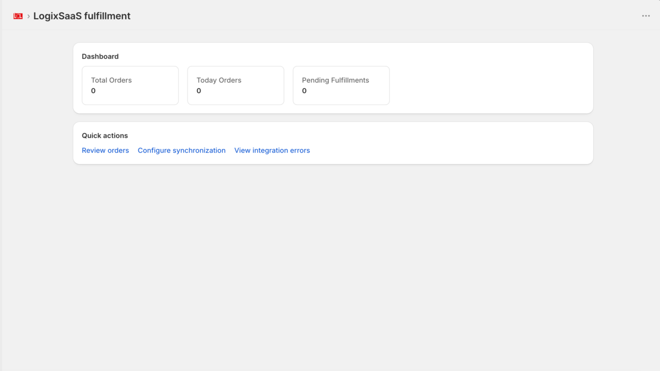The height and width of the screenshot is (371, 660).
Task: Click the Today Orders count value
Action: [199, 91]
